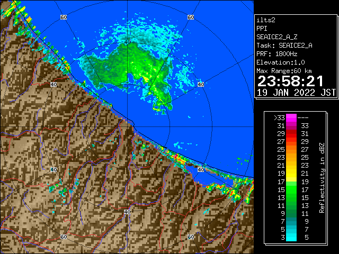Image resolution: width=339 pixels, height=254 pixels.
Task: Click the ">33" legend value
Action: pyautogui.click(x=279, y=118)
